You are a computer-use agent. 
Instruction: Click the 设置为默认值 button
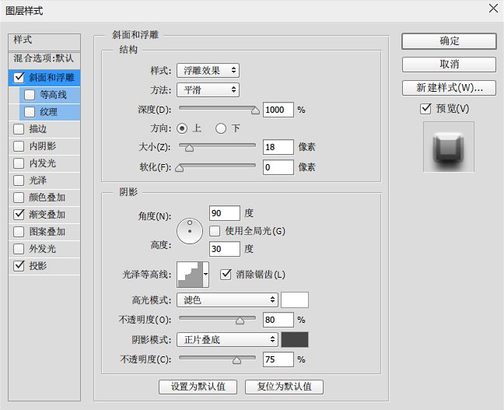[x=198, y=387]
